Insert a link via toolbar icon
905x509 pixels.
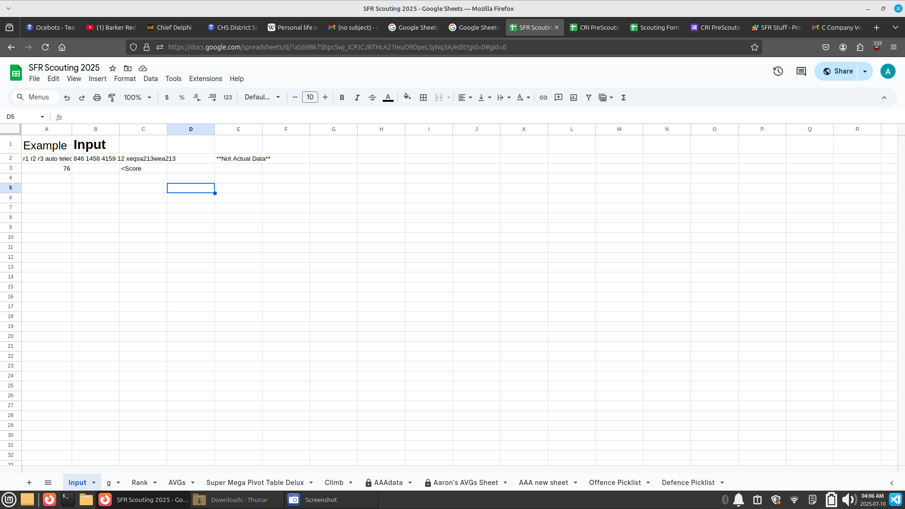[543, 98]
